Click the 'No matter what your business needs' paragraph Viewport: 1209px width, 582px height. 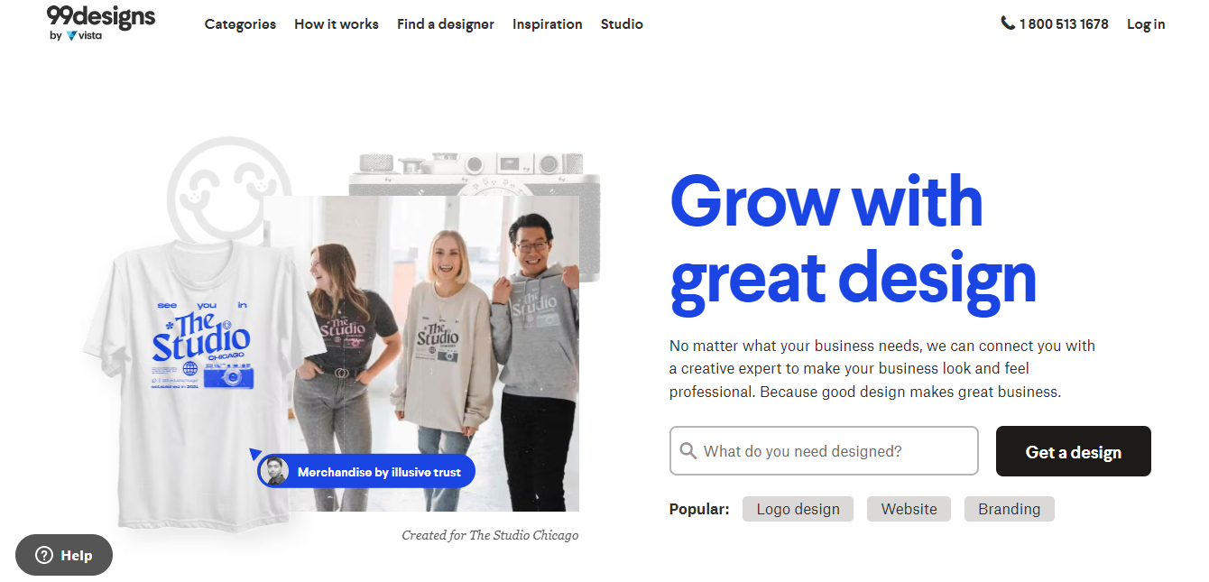882,369
